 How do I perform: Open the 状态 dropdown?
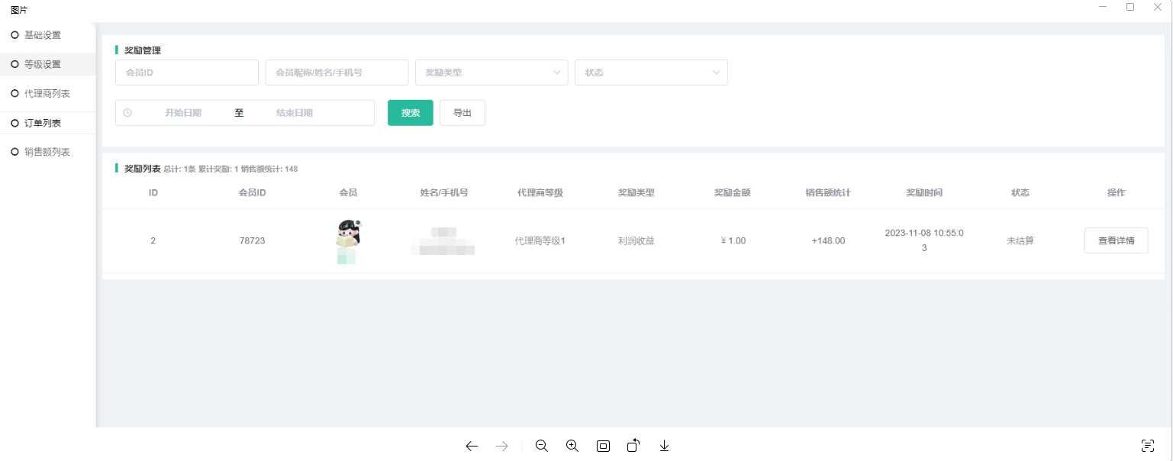click(651, 73)
